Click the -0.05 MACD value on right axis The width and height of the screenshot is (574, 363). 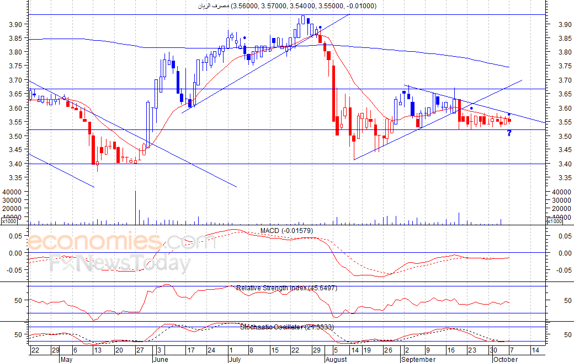tap(564, 270)
